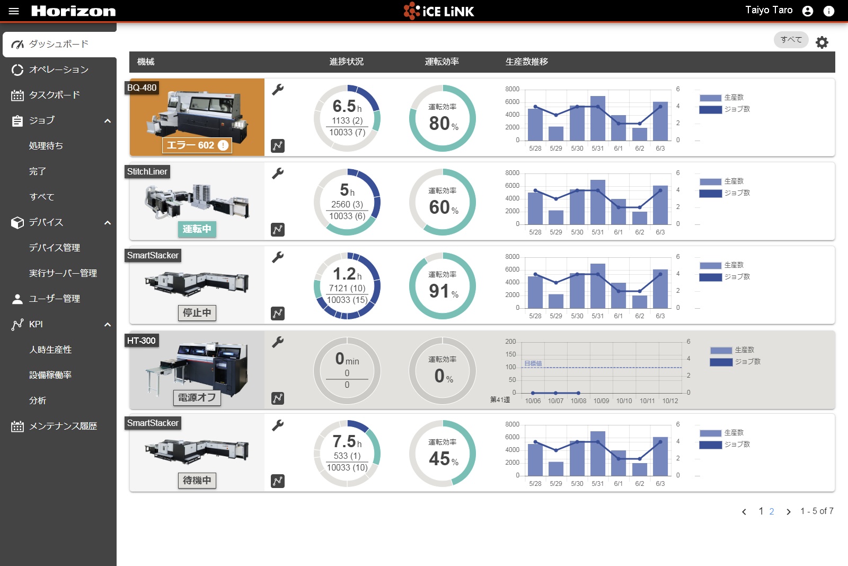Click the error 602 alert icon
848x566 pixels.
(223, 145)
